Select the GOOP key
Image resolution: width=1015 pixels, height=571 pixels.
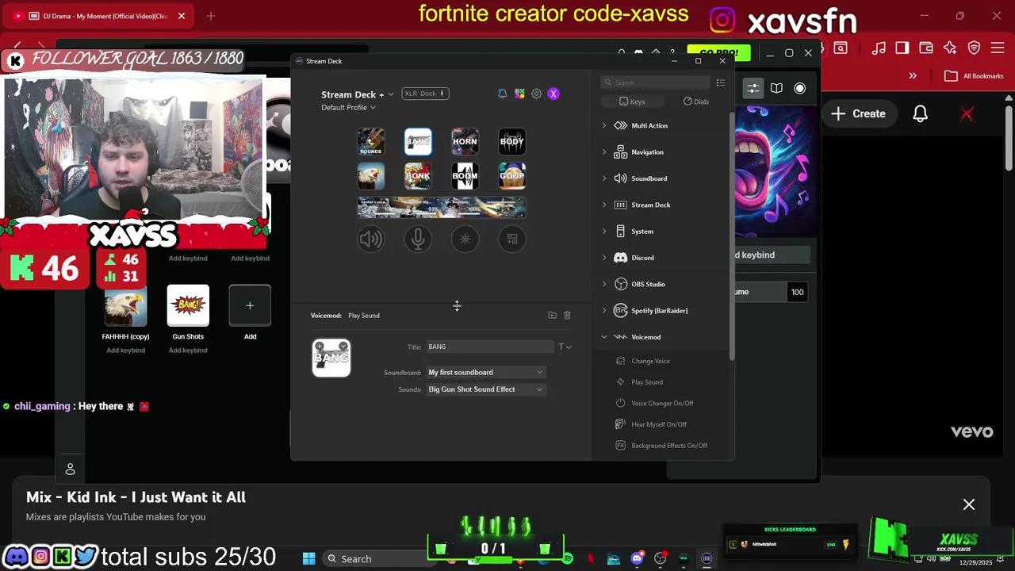[511, 176]
